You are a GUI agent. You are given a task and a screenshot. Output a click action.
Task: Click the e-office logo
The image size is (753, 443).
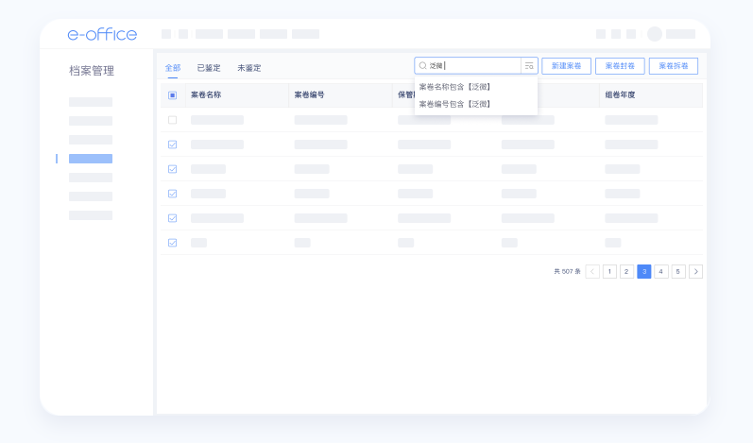[102, 35]
